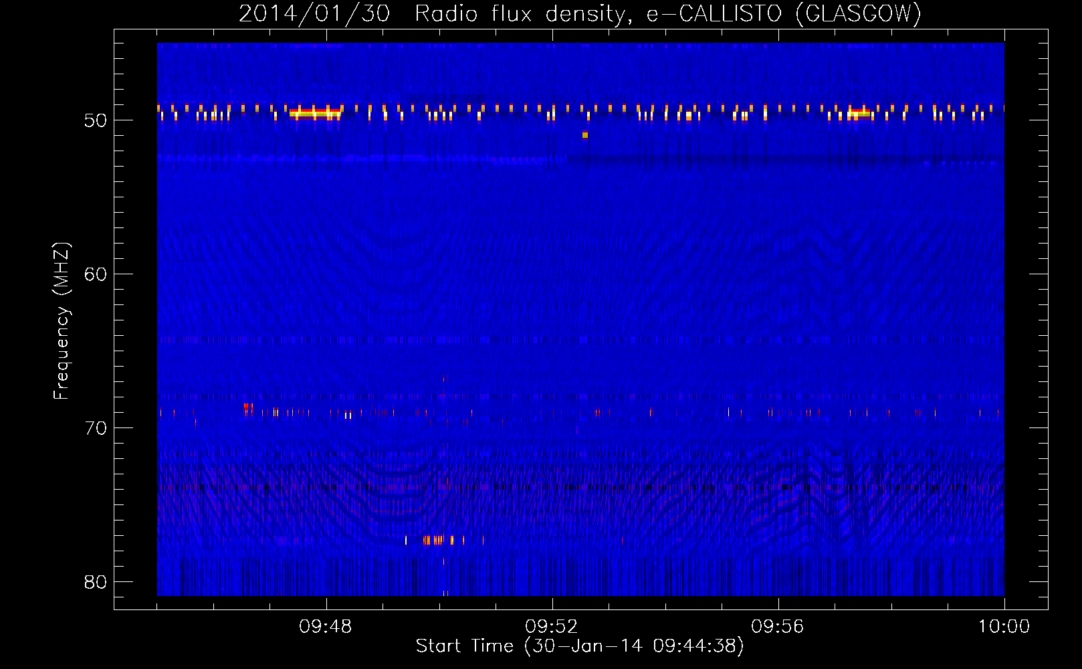
Task: Click the 10:00 time axis label
Action: pyautogui.click(x=1004, y=627)
